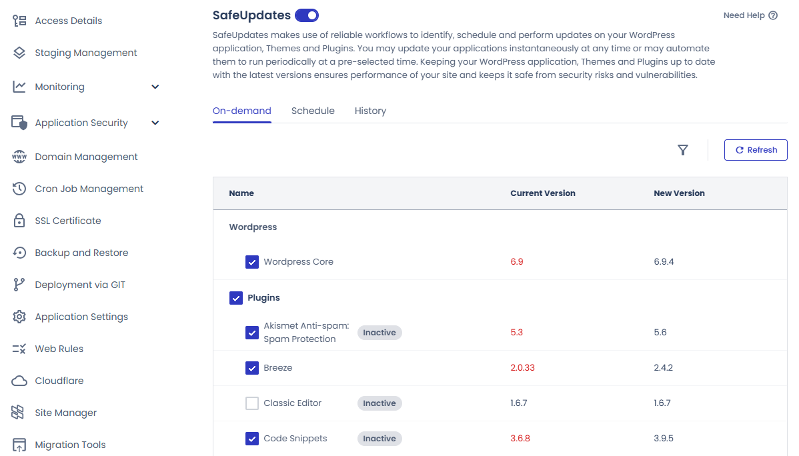Uncheck the Code Snippets checkbox
The height and width of the screenshot is (456, 799).
point(251,439)
